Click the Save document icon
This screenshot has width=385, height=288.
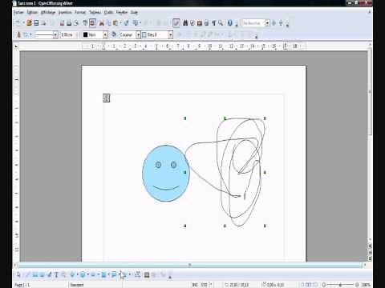[x=36, y=23]
